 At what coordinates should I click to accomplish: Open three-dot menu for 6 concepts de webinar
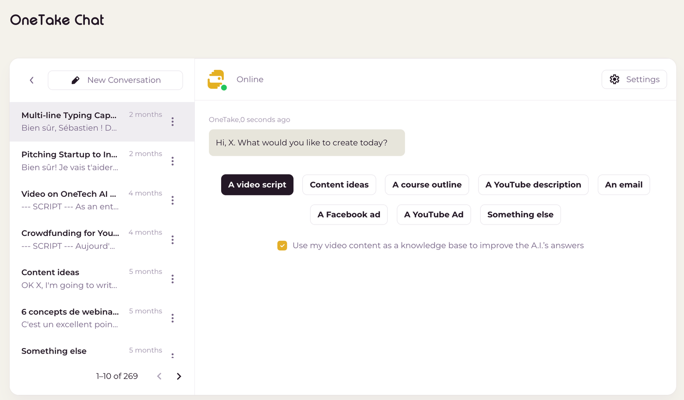[172, 318]
